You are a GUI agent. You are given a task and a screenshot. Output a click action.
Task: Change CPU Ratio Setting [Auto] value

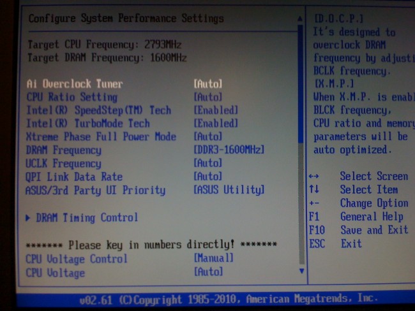point(207,97)
